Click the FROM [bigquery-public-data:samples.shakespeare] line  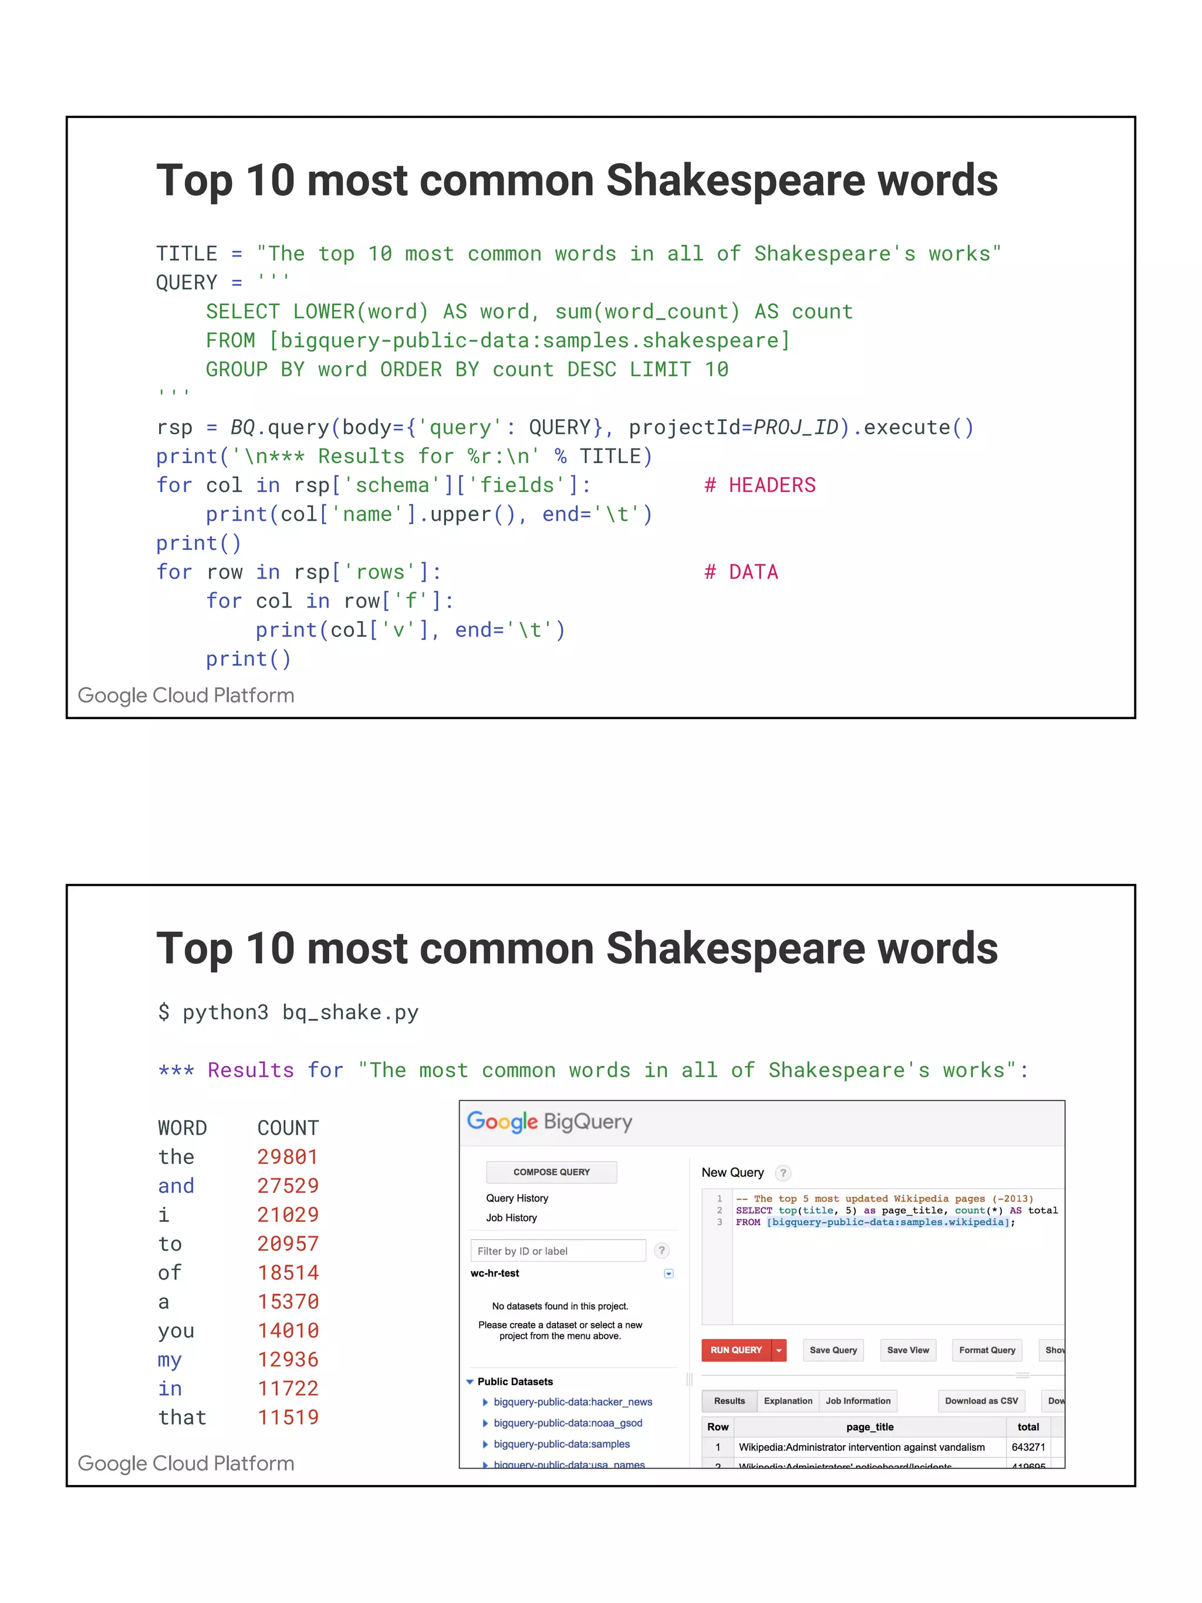(498, 340)
